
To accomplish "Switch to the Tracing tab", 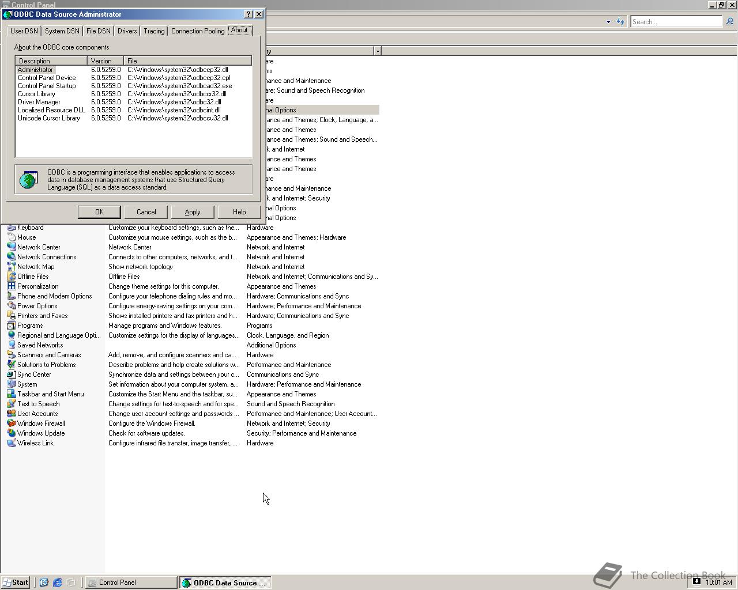I will (x=154, y=31).
